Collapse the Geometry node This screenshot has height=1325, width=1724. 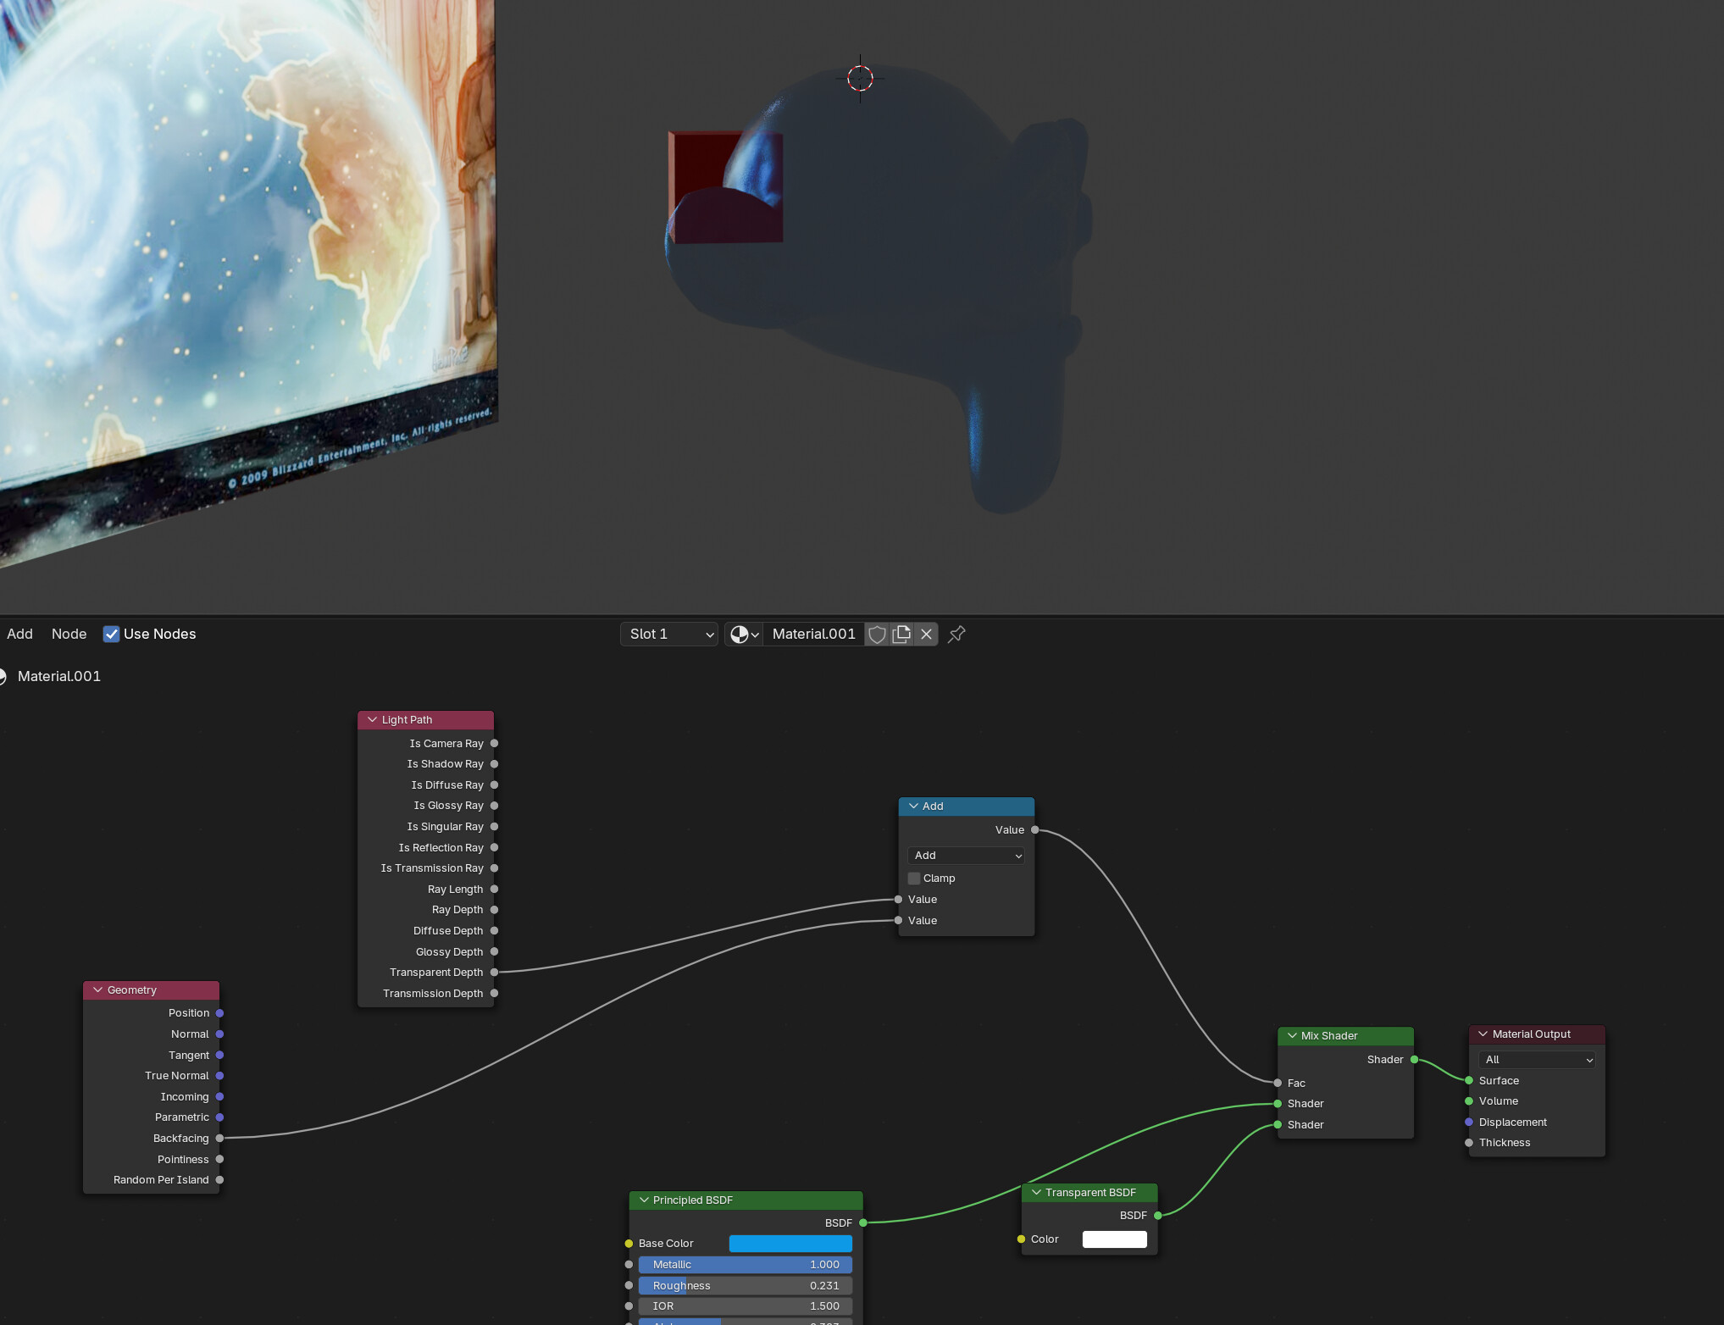97,990
